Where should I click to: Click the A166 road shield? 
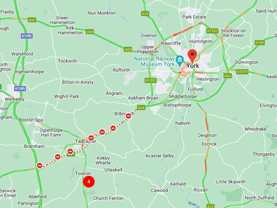[260, 42]
